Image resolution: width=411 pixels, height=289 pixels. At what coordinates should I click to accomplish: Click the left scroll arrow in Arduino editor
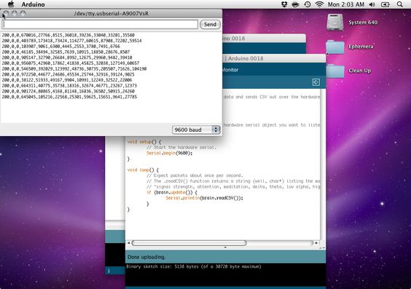(128, 243)
